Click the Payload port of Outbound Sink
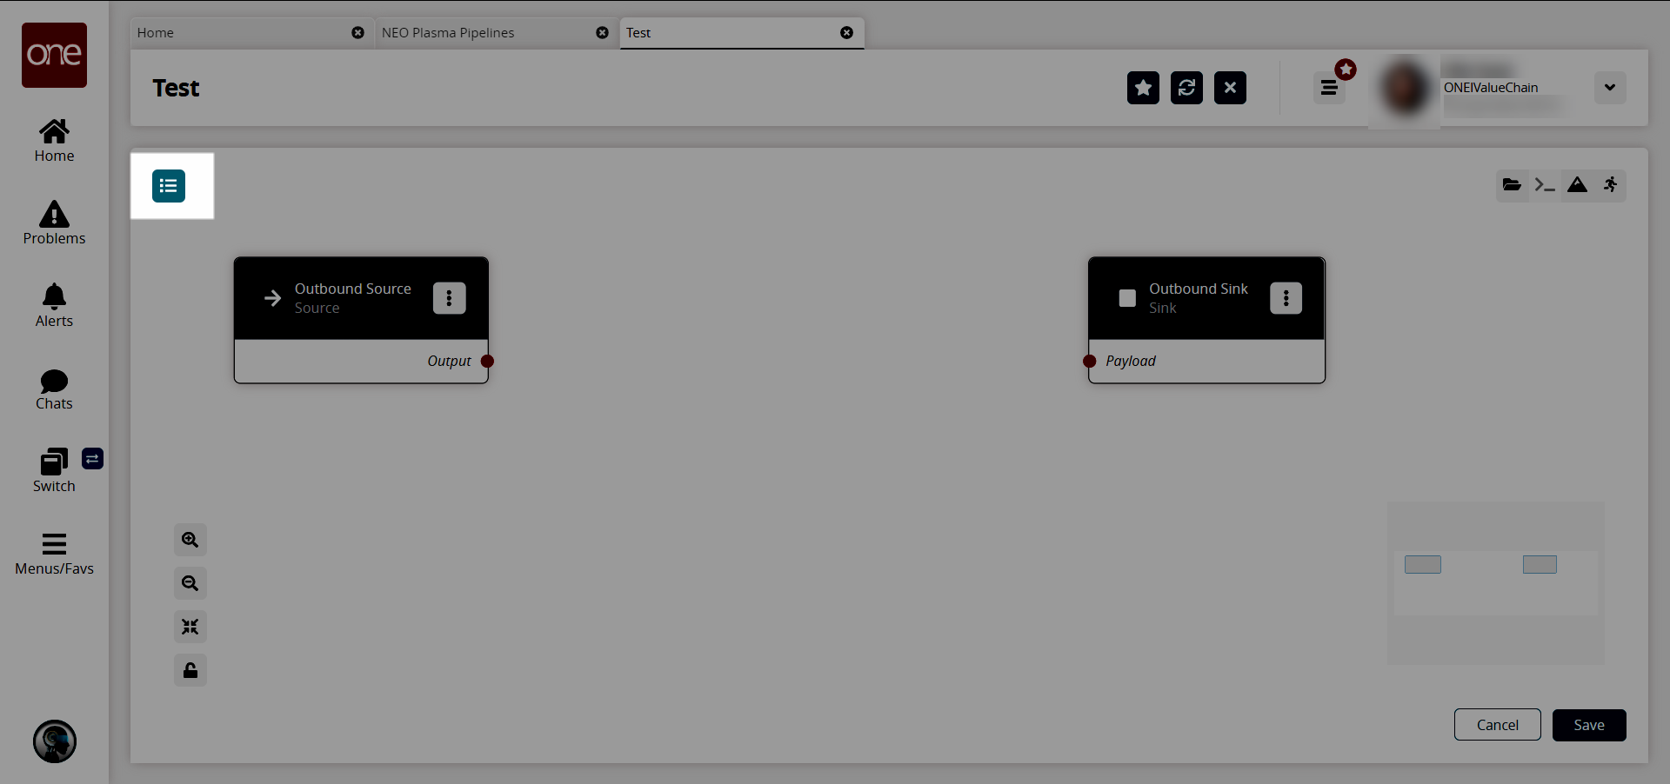Image resolution: width=1670 pixels, height=784 pixels. 1089,361
